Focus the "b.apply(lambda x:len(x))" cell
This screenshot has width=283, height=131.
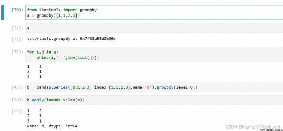coord(154,100)
